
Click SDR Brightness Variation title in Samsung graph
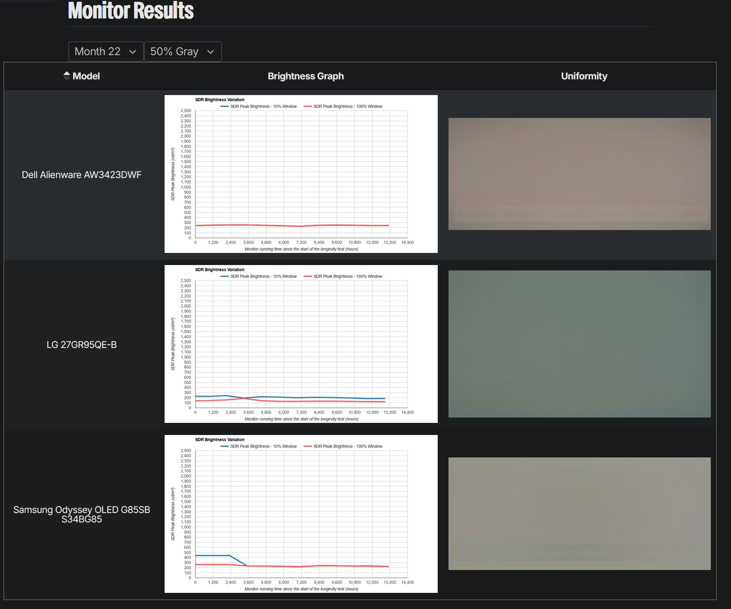click(x=220, y=440)
